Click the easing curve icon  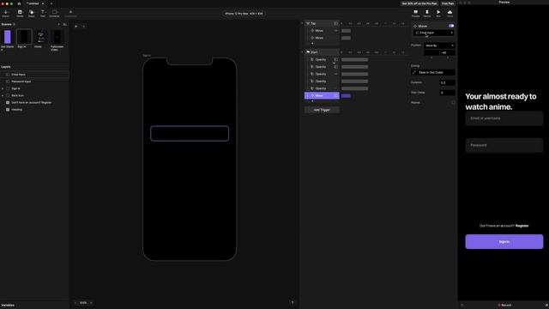(414, 72)
